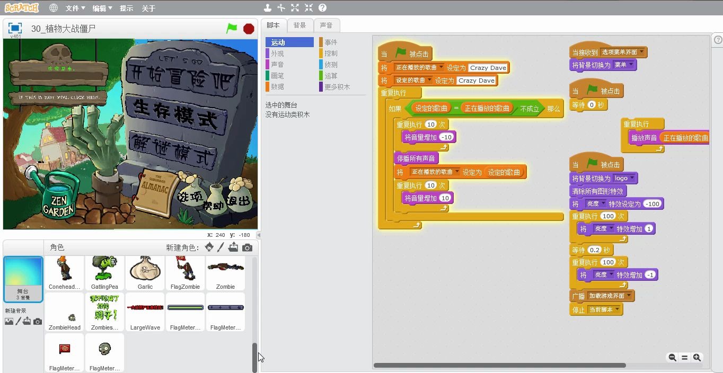
Task: Select the Garlic sprite
Action: [145, 272]
